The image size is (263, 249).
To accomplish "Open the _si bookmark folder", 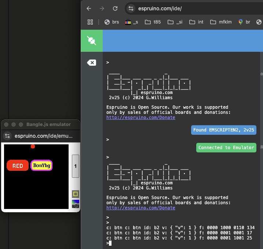I will pos(175,22).
